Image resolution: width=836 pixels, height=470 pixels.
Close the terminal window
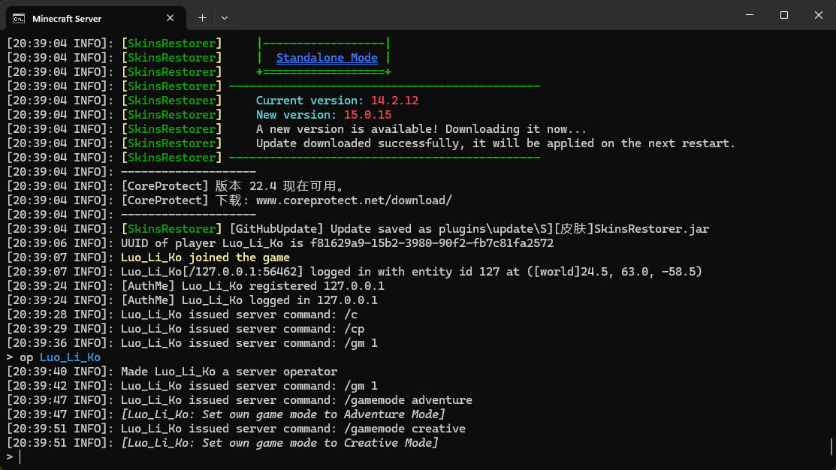[x=819, y=15]
